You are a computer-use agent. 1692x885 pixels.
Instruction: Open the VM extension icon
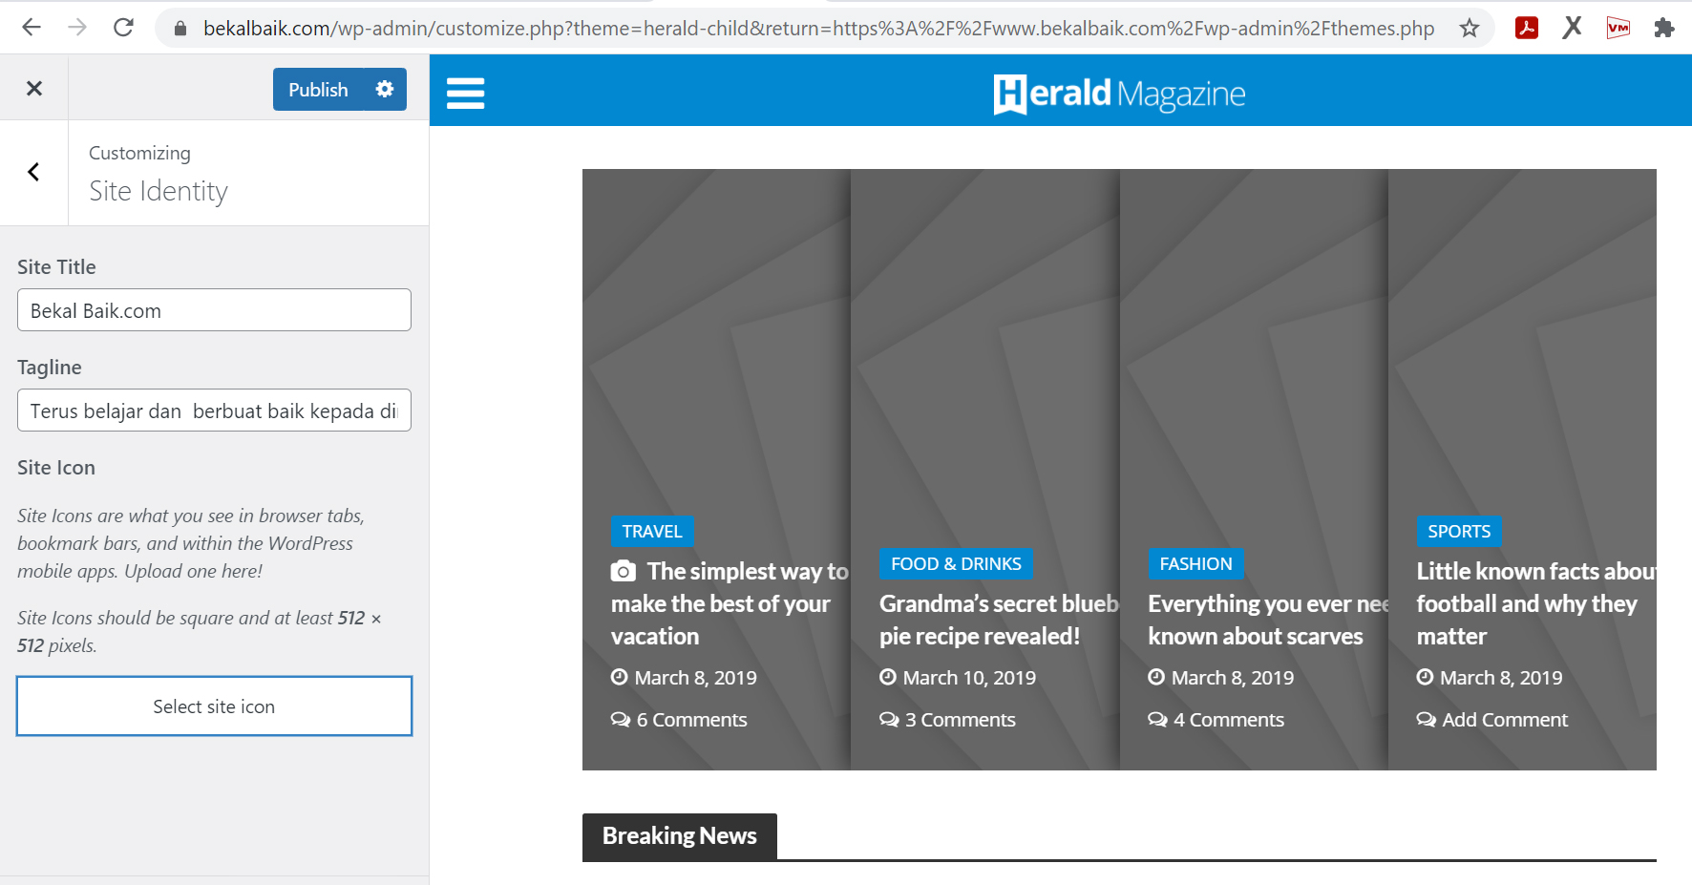pyautogui.click(x=1618, y=28)
